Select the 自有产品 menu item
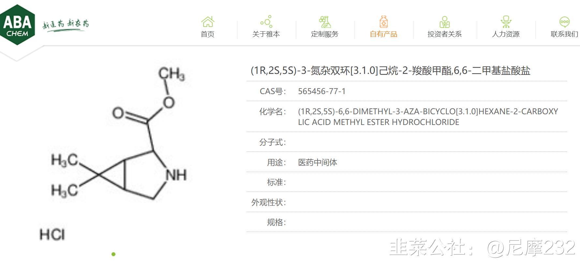The image size is (580, 263). (383, 34)
